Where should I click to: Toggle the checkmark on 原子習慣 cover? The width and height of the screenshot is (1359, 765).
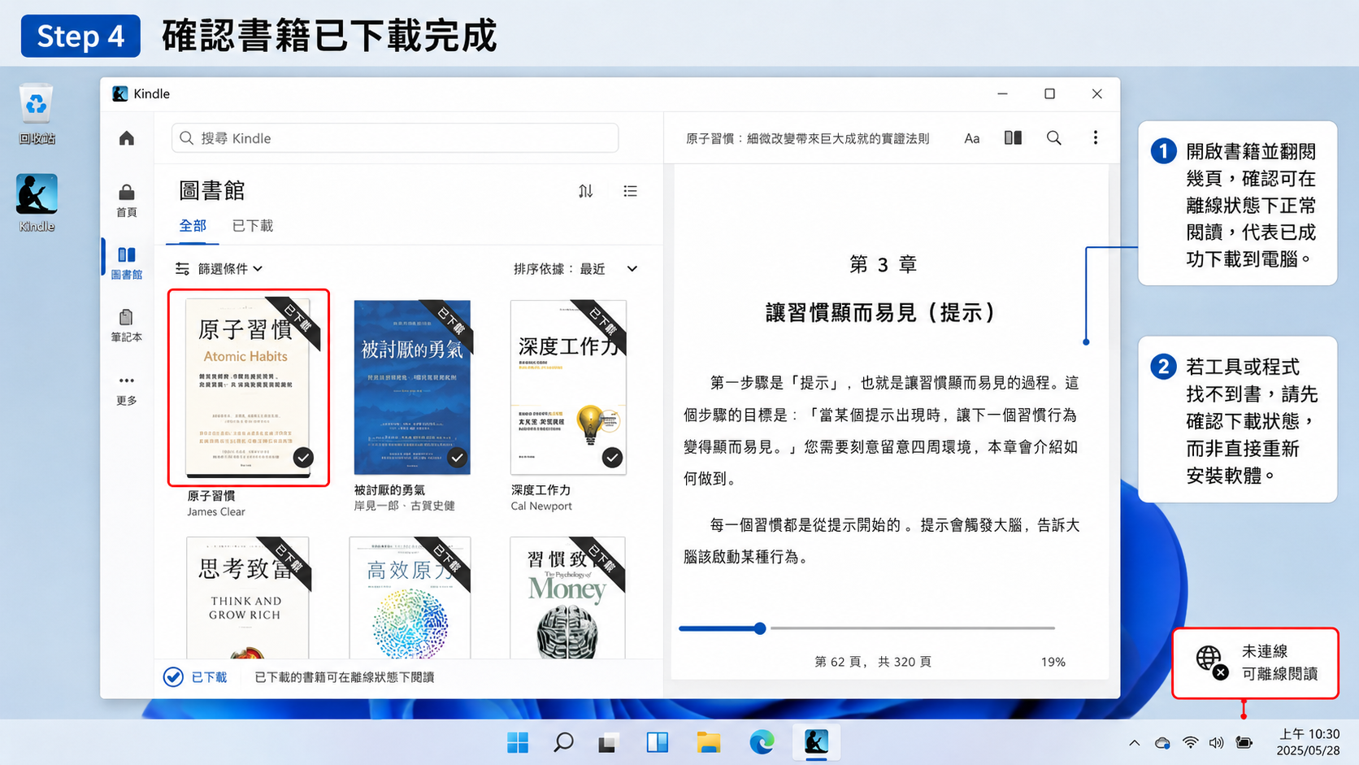point(303,458)
